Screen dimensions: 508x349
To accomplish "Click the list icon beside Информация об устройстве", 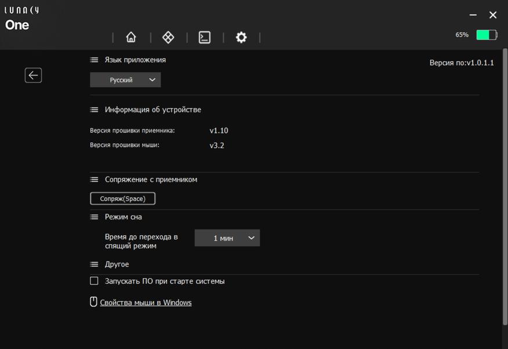I will point(94,110).
